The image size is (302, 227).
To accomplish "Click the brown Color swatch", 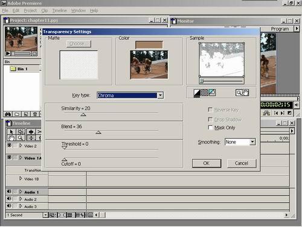I will click(x=149, y=45).
